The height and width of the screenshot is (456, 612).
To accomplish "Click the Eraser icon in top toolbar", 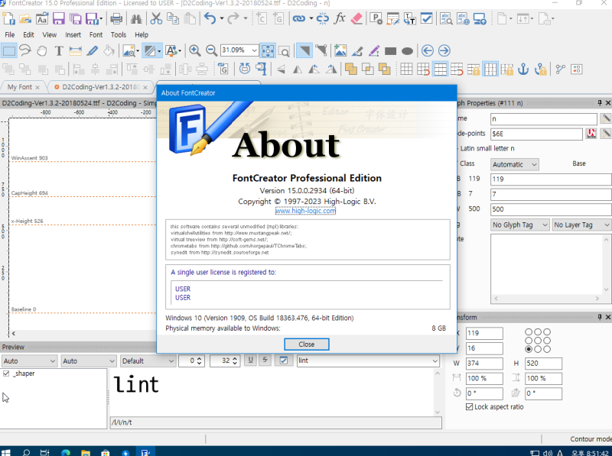I will pos(356,18).
